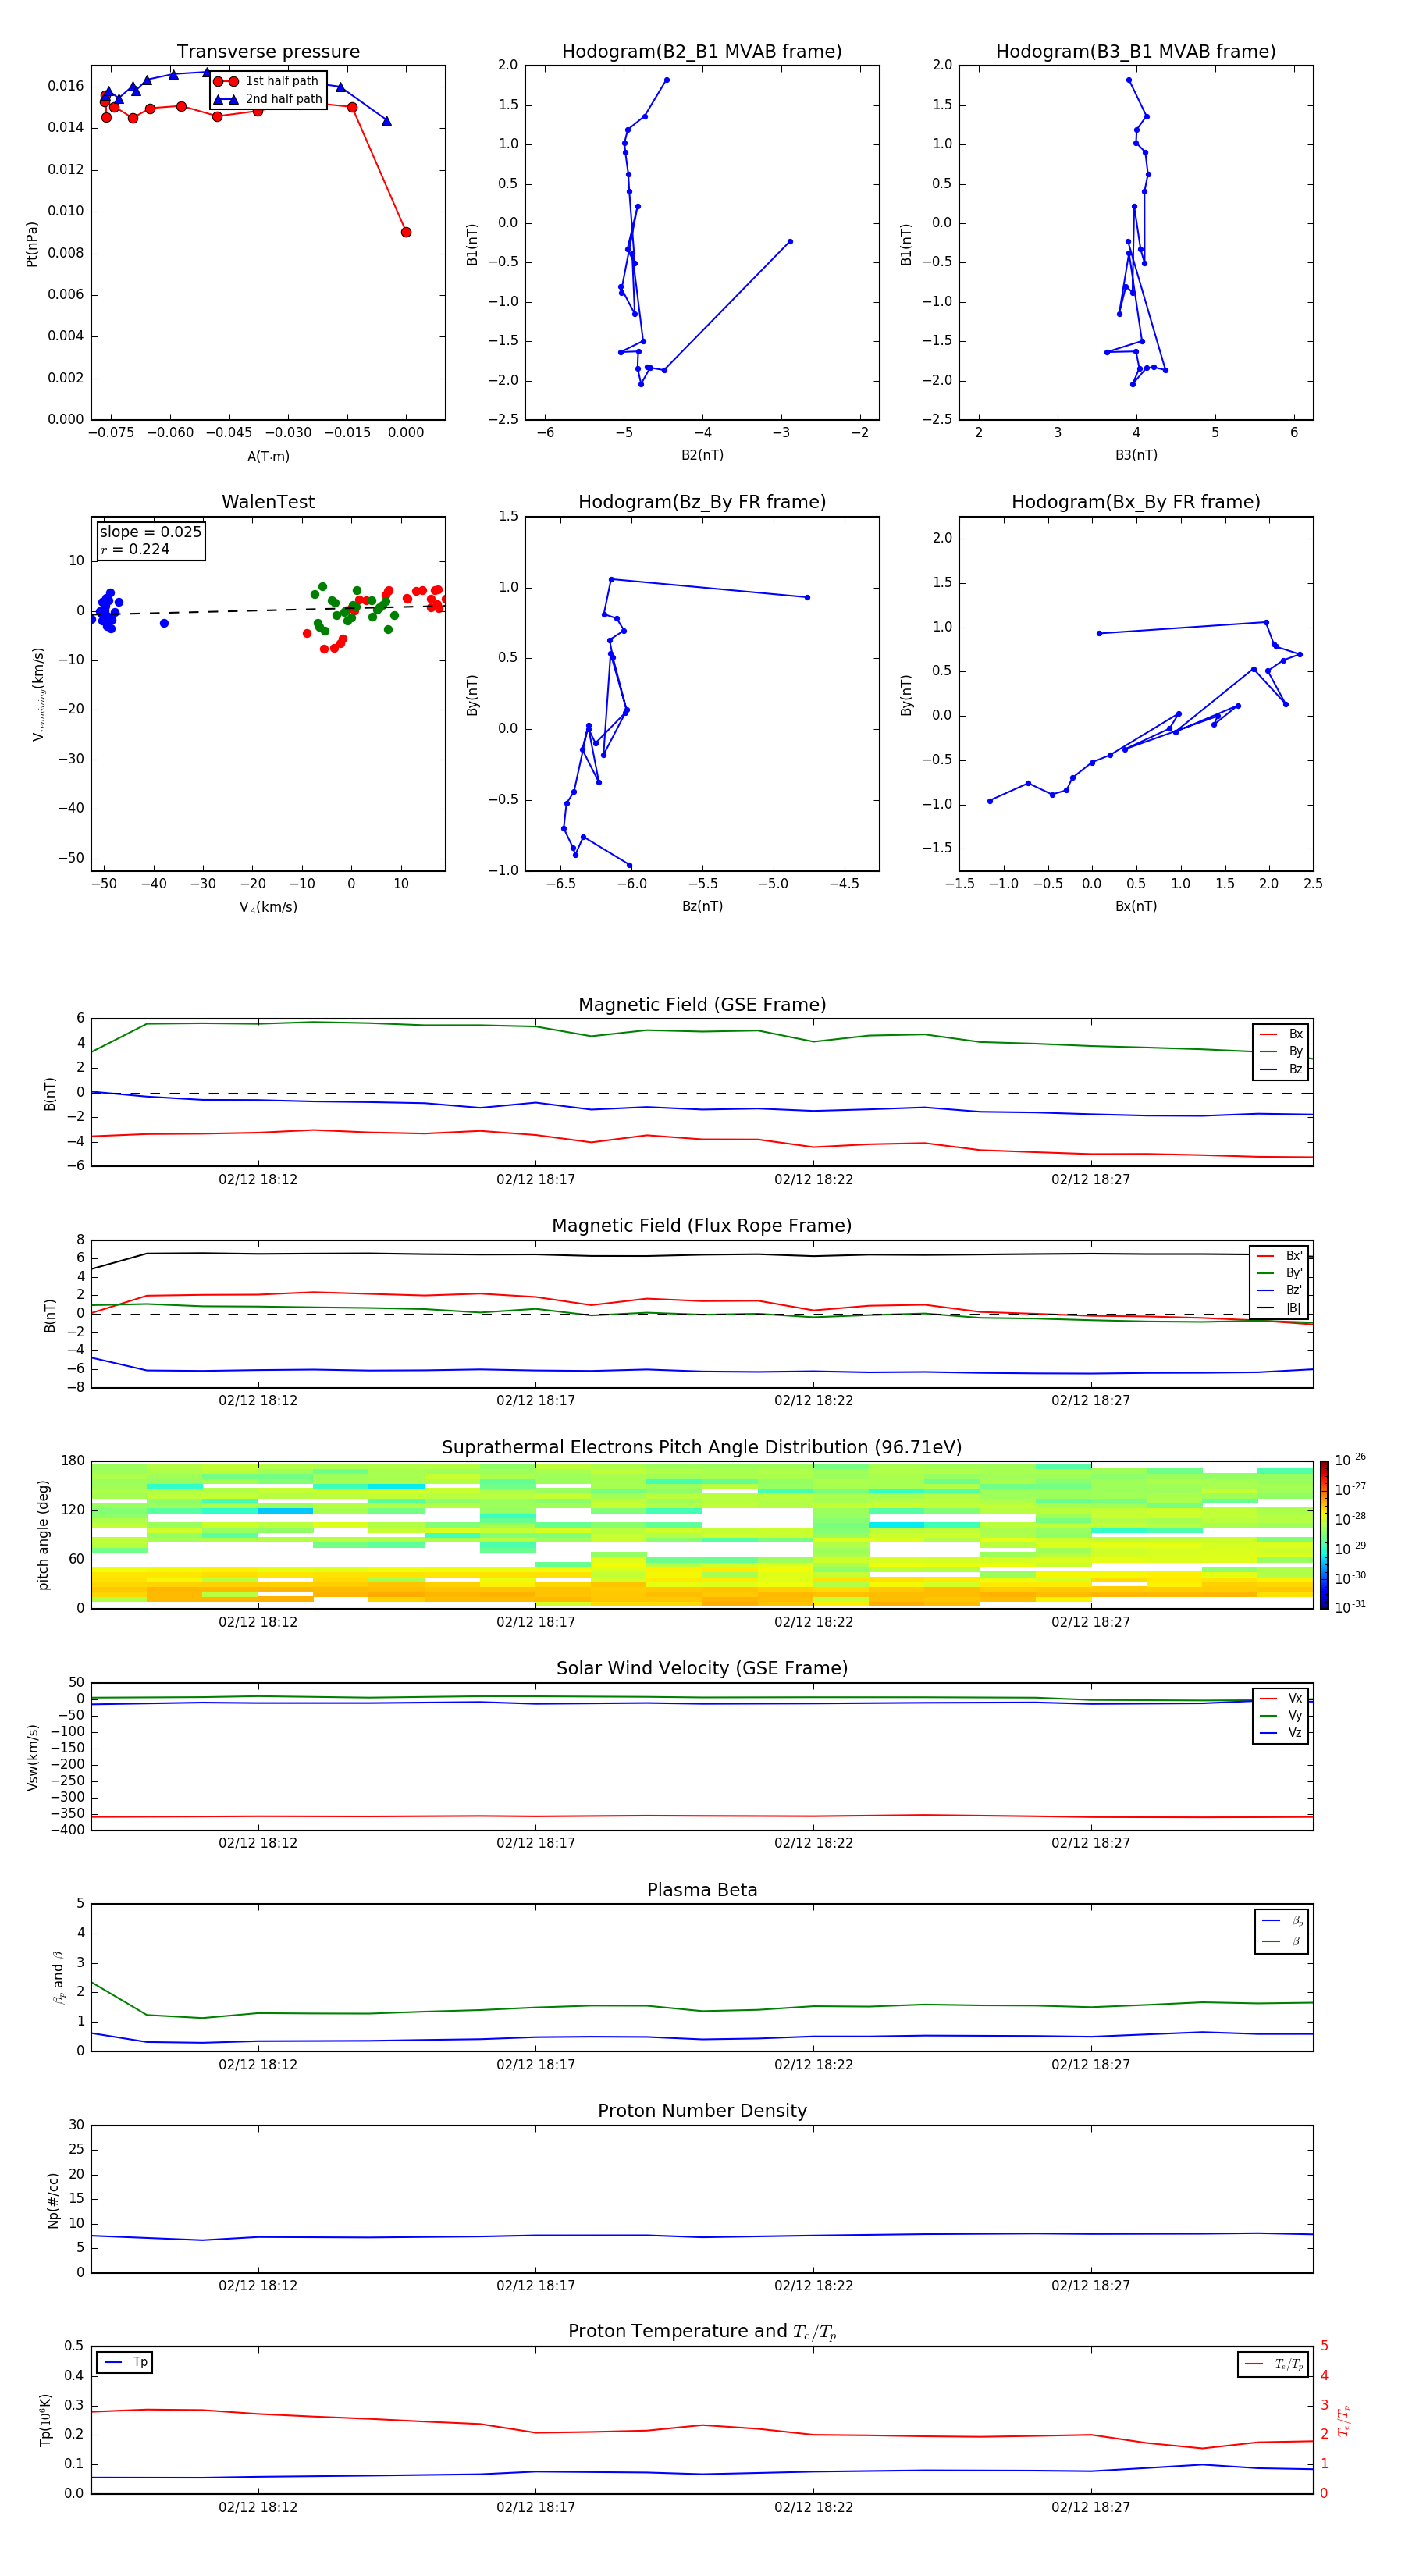Click the 'B3(nT)' x-axis label
This screenshot has height=2576, width=1405.
(1136, 455)
